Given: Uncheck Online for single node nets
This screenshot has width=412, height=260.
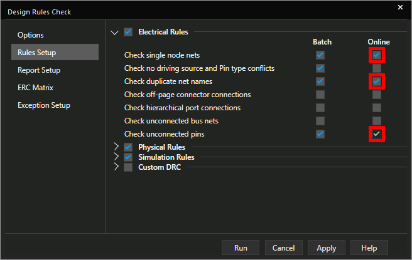Looking at the screenshot, I should (x=376, y=55).
